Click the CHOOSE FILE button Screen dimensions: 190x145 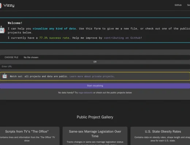point(11,57)
